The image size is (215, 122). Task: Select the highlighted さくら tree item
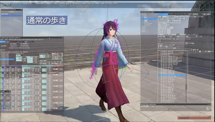pyautogui.click(x=149, y=19)
